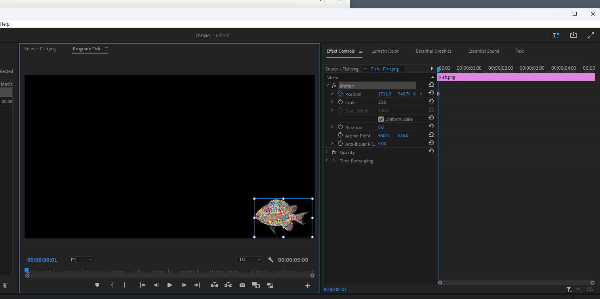Click the Quick Export share icon
This screenshot has height=299, width=600.
(573, 35)
